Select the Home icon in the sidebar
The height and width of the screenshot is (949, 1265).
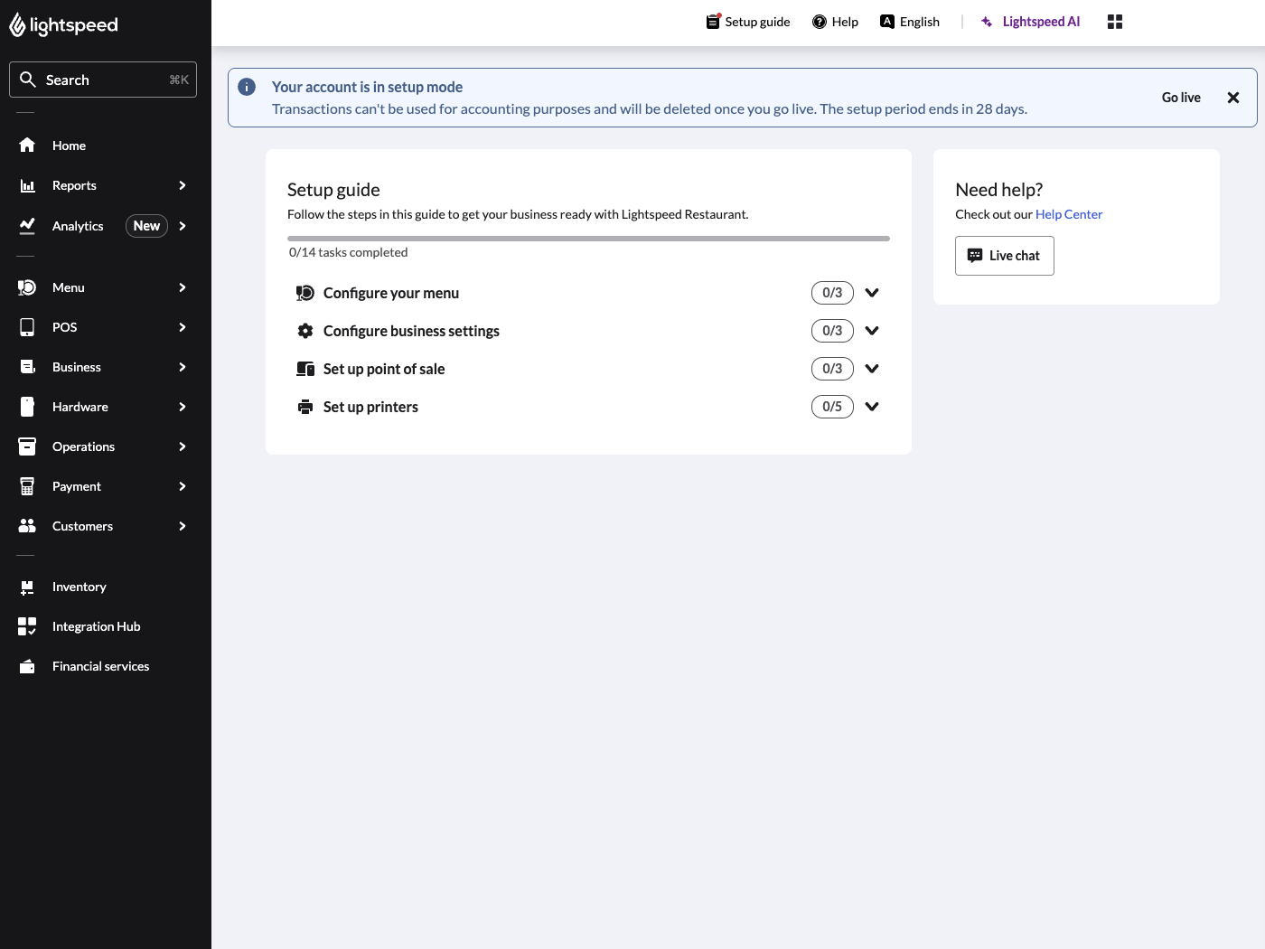pyautogui.click(x=27, y=145)
